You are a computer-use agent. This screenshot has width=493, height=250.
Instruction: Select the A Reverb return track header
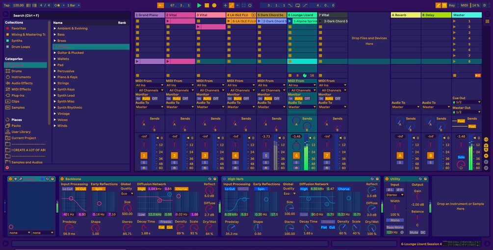(x=406, y=15)
